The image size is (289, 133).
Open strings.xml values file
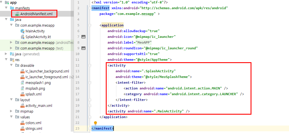coord(34,129)
